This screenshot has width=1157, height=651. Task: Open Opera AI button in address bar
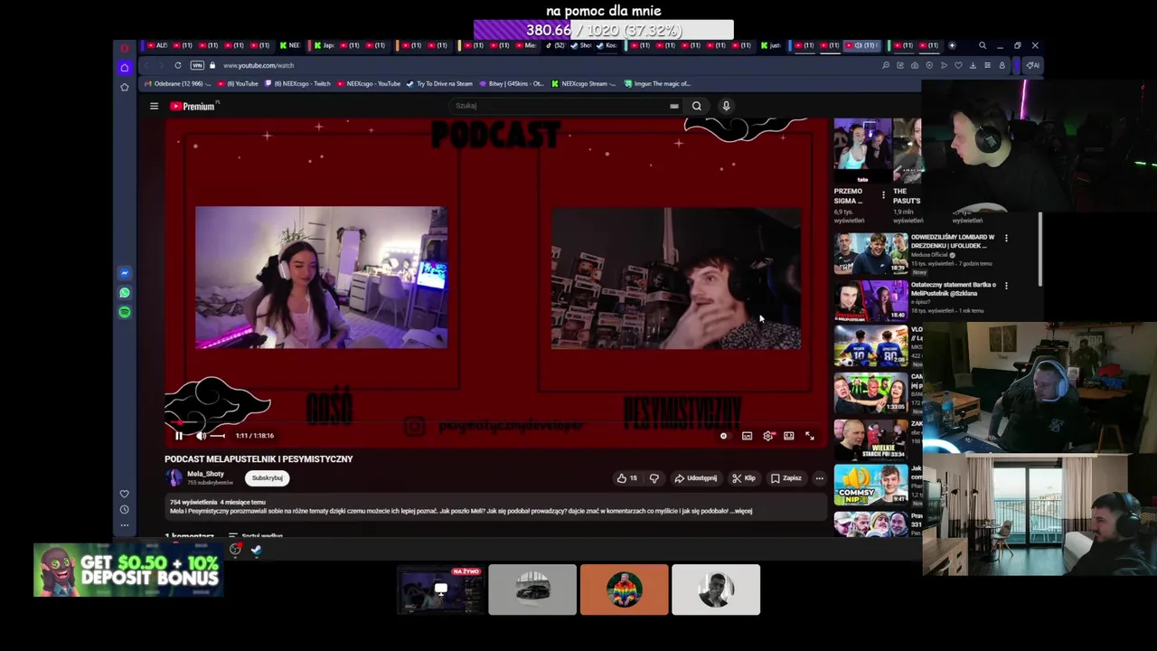pos(1031,65)
